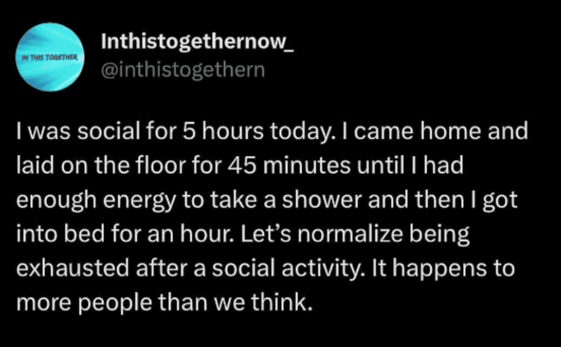This screenshot has height=347, width=561.
Task: Select the word "normalize" in the tweet
Action: (350, 234)
